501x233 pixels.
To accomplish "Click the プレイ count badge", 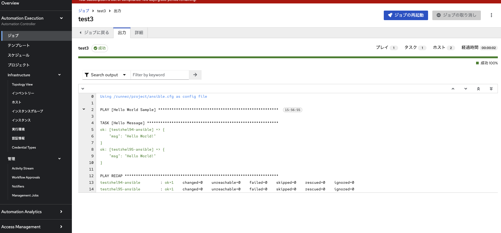I will click(x=394, y=48).
